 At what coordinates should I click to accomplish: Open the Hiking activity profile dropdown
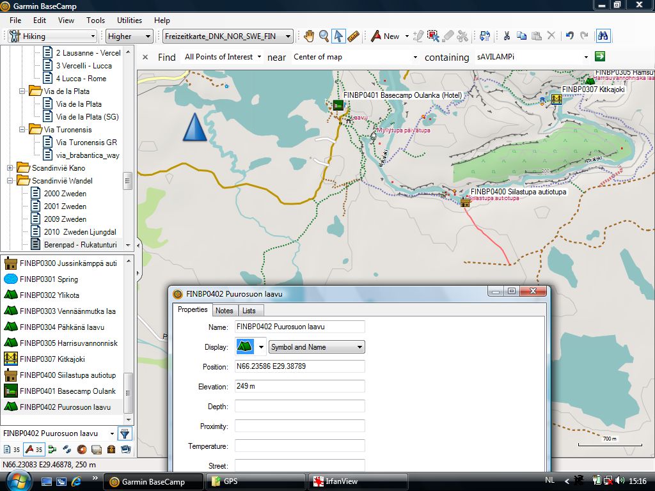[x=51, y=36]
